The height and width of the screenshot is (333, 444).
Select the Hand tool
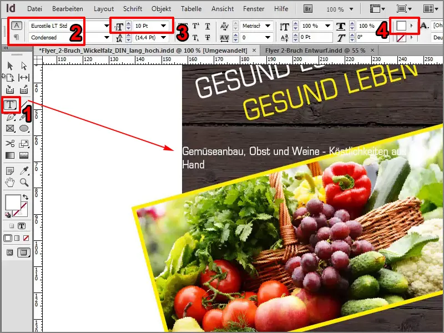point(10,183)
